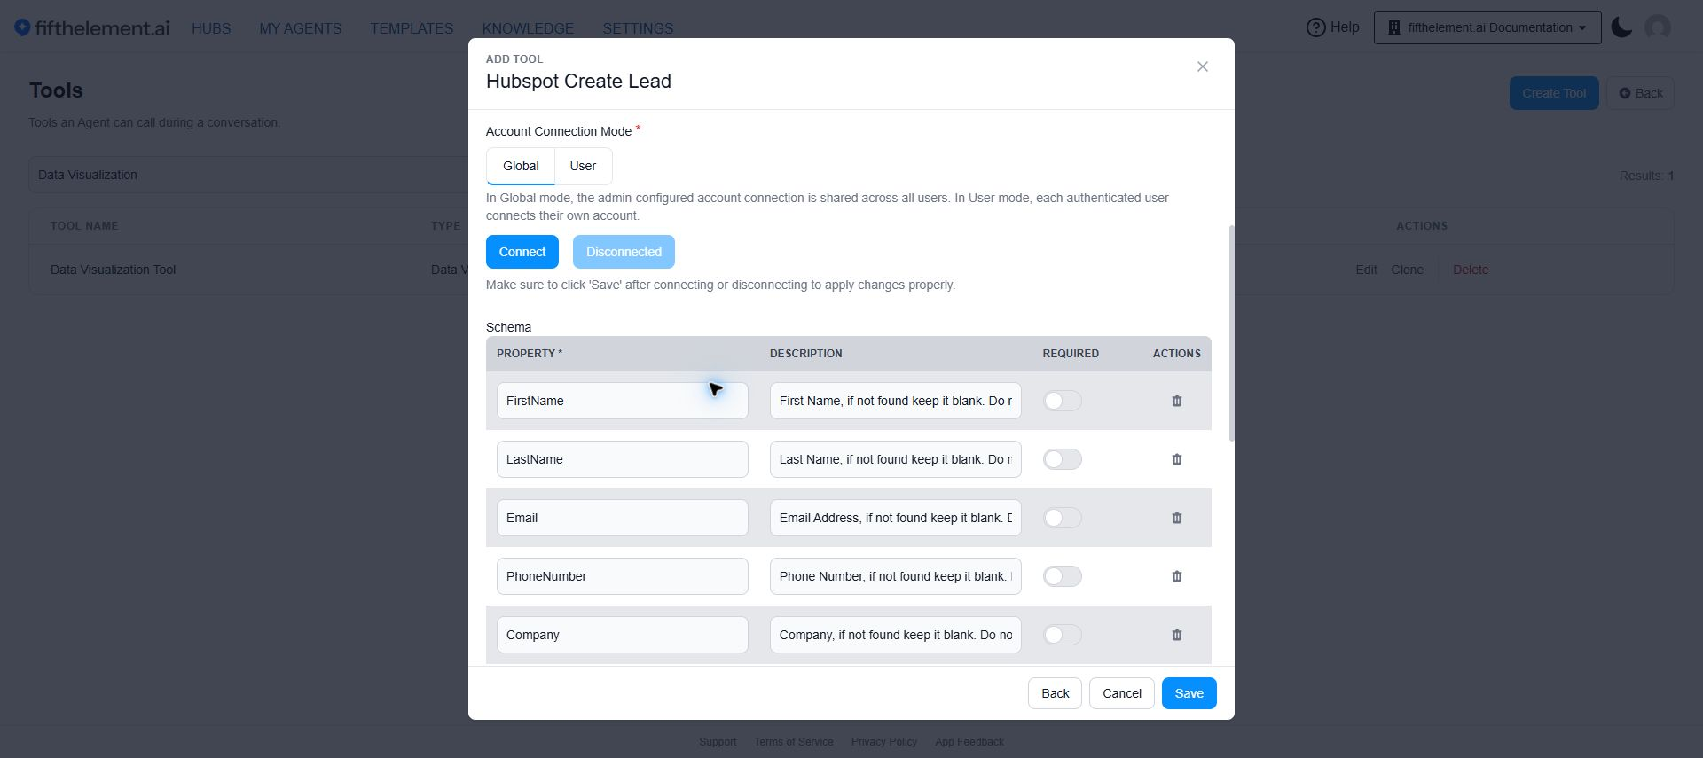Save the Hubspot Create Lead tool
Viewport: 1703px width, 758px height.
pyautogui.click(x=1189, y=693)
